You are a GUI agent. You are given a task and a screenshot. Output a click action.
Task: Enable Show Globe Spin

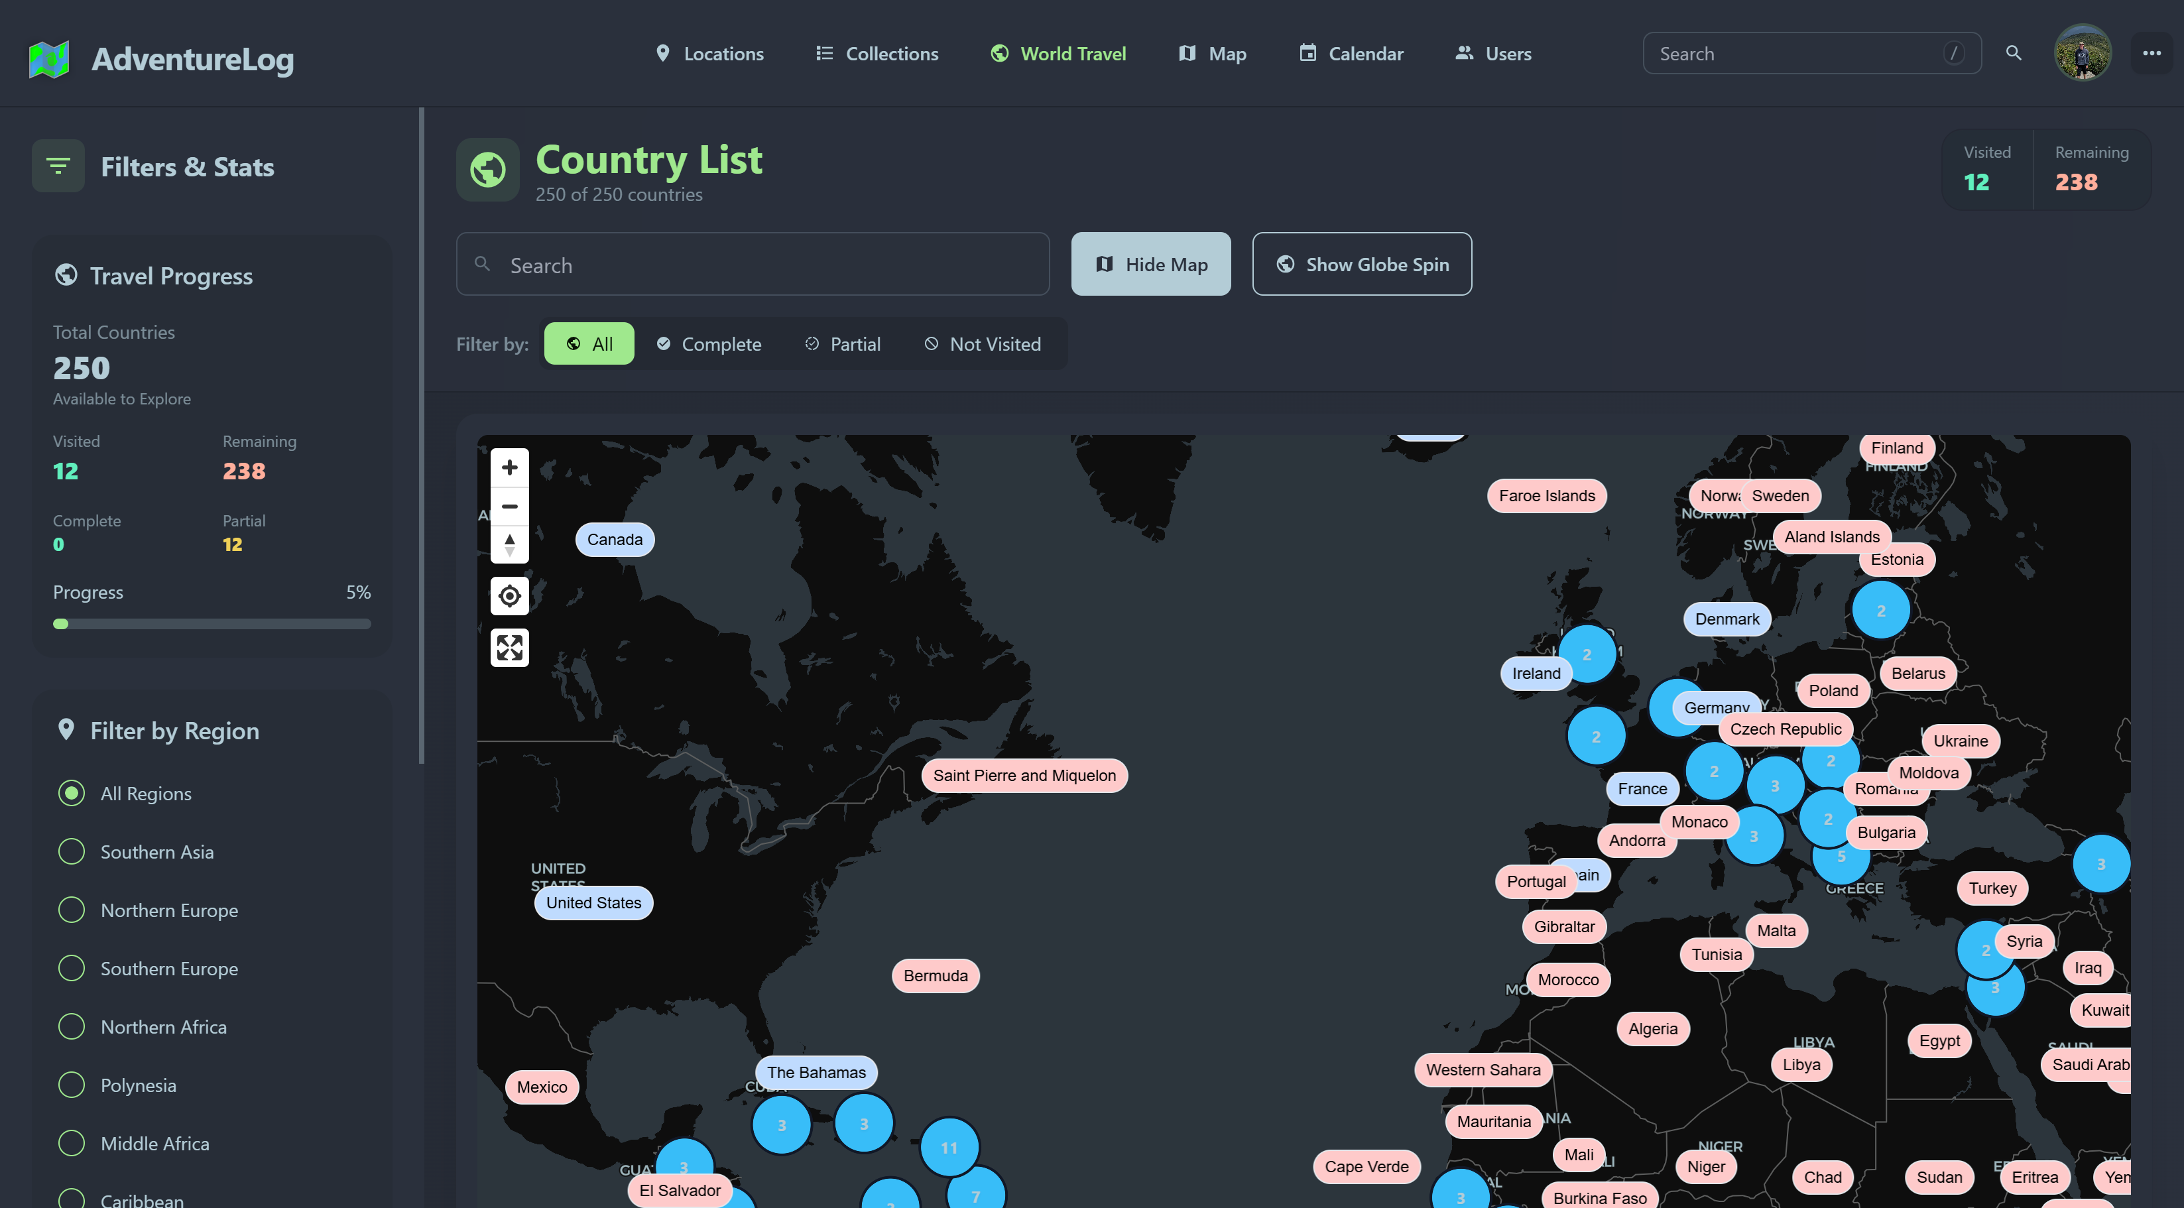pos(1362,264)
